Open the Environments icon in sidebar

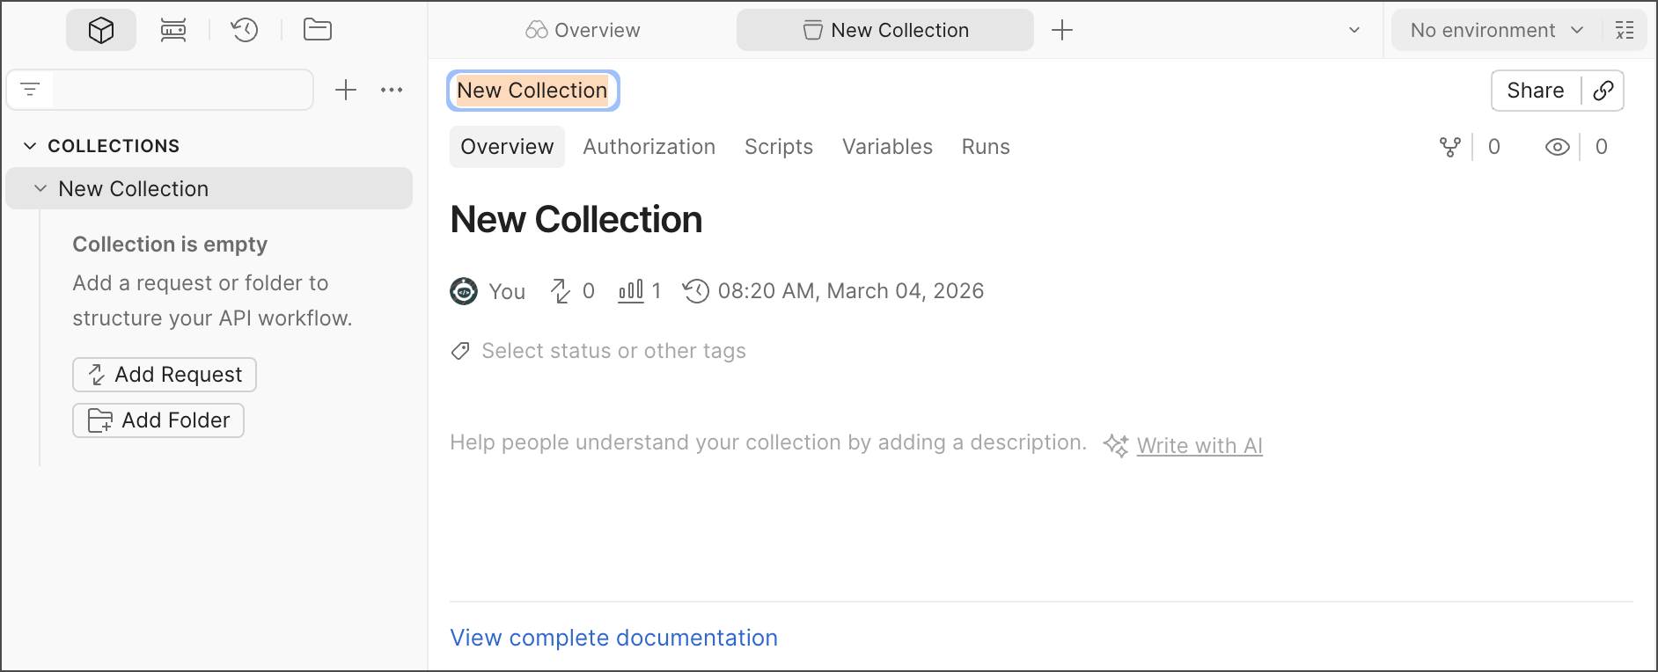(173, 31)
